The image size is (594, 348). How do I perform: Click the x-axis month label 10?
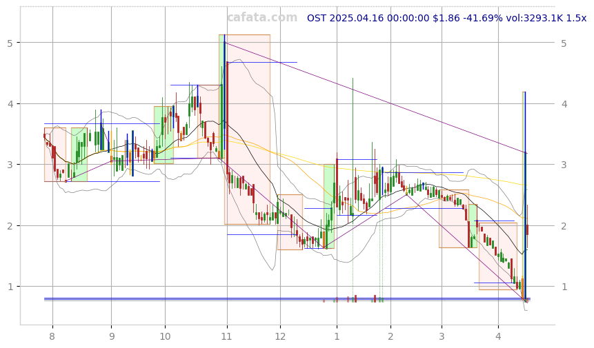coord(165,336)
